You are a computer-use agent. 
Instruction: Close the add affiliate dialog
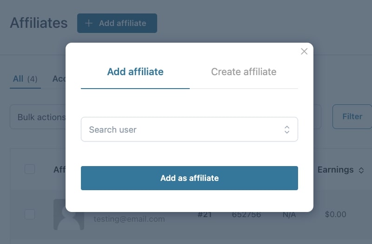pyautogui.click(x=304, y=51)
